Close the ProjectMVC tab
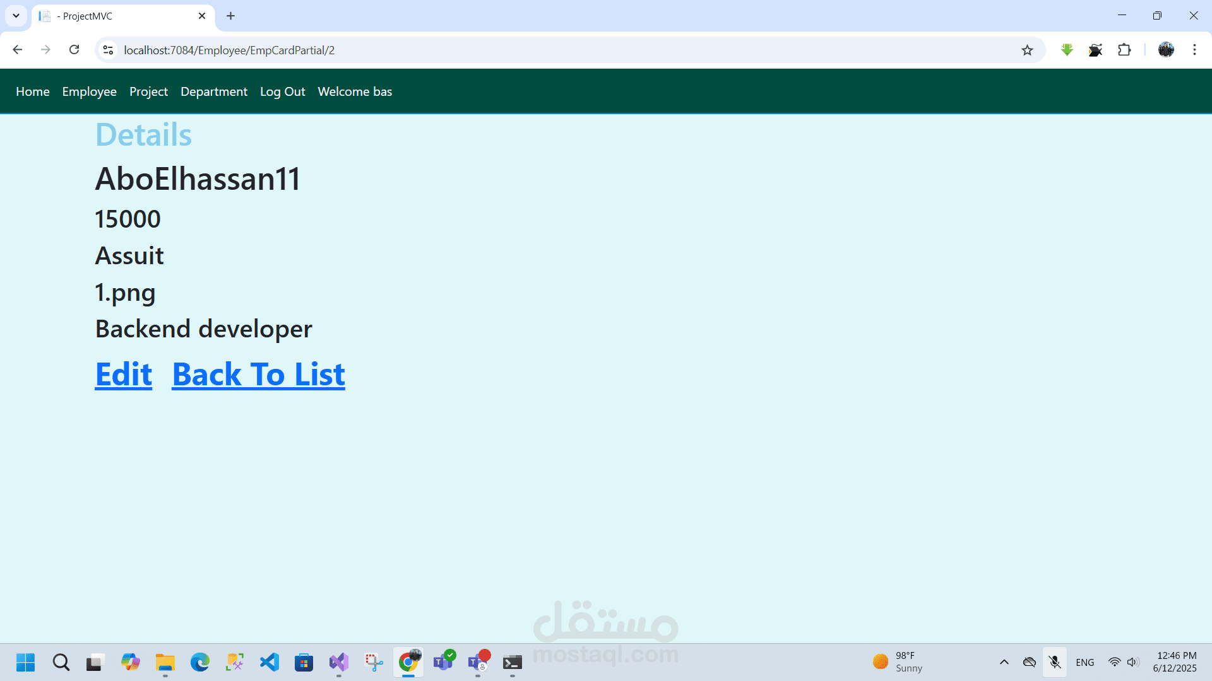The height and width of the screenshot is (681, 1212). [x=202, y=16]
